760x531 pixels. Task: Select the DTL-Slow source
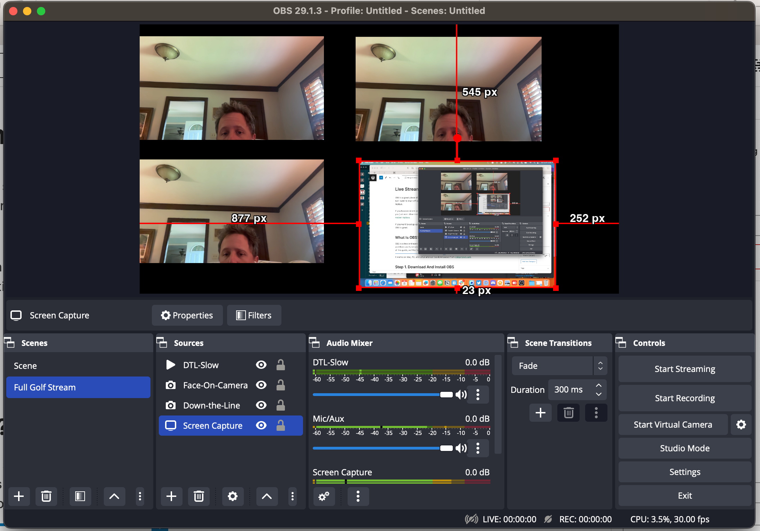201,365
